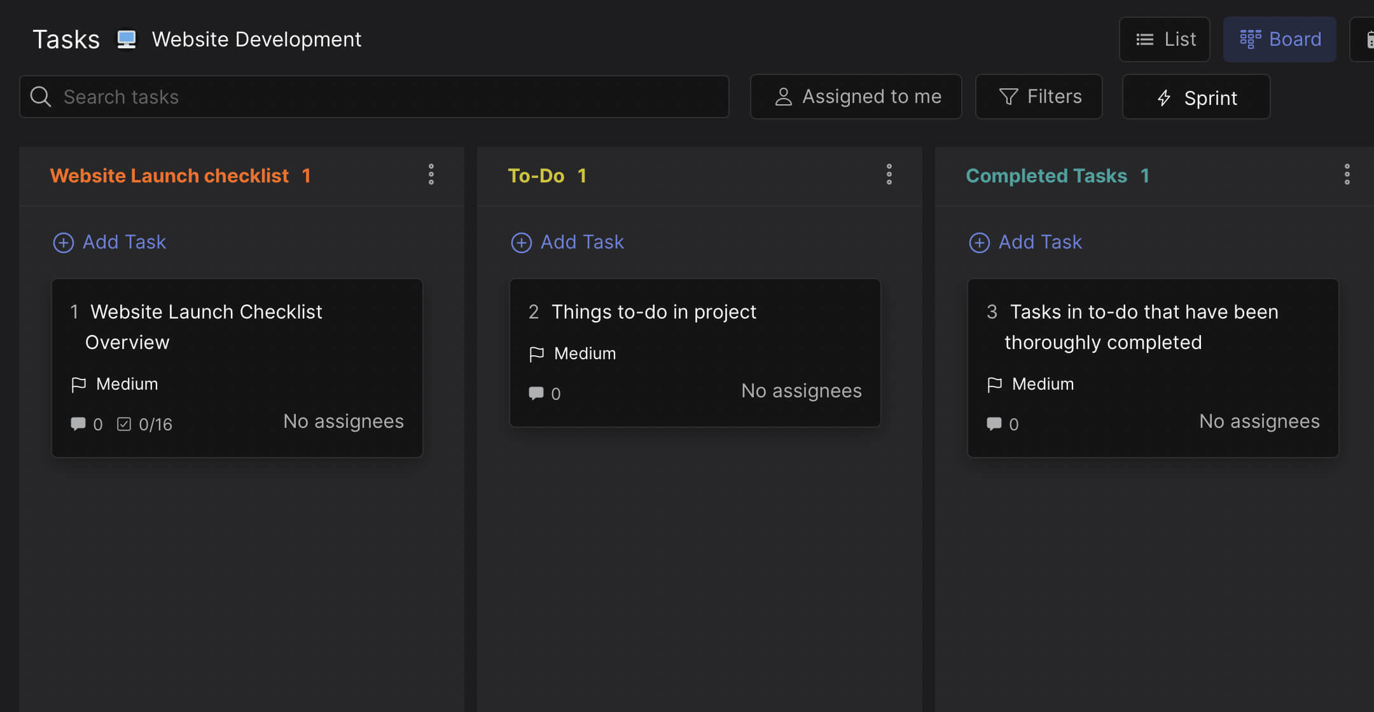1374x712 pixels.
Task: Open the To-Do column three-dot menu
Action: (889, 175)
